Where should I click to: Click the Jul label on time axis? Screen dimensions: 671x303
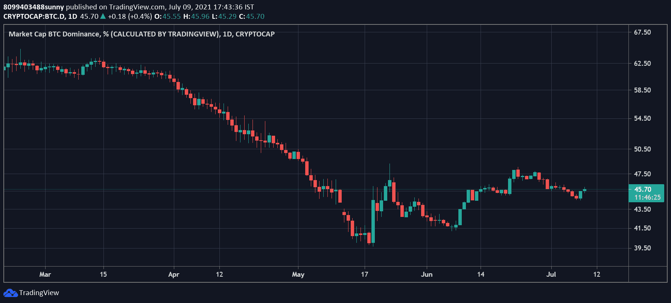(x=551, y=274)
